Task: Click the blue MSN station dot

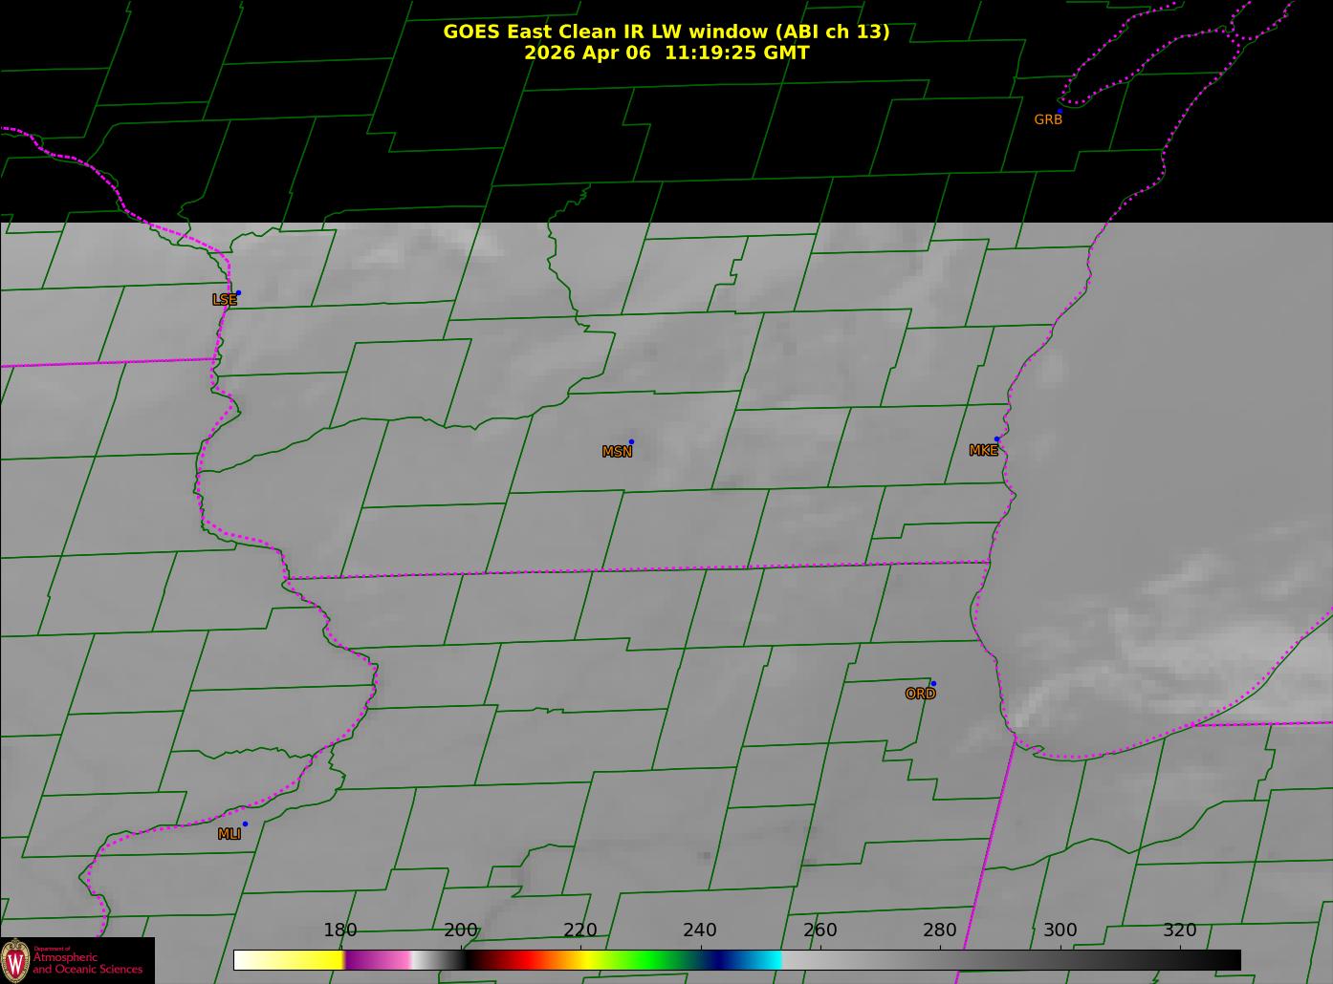Action: point(631,442)
